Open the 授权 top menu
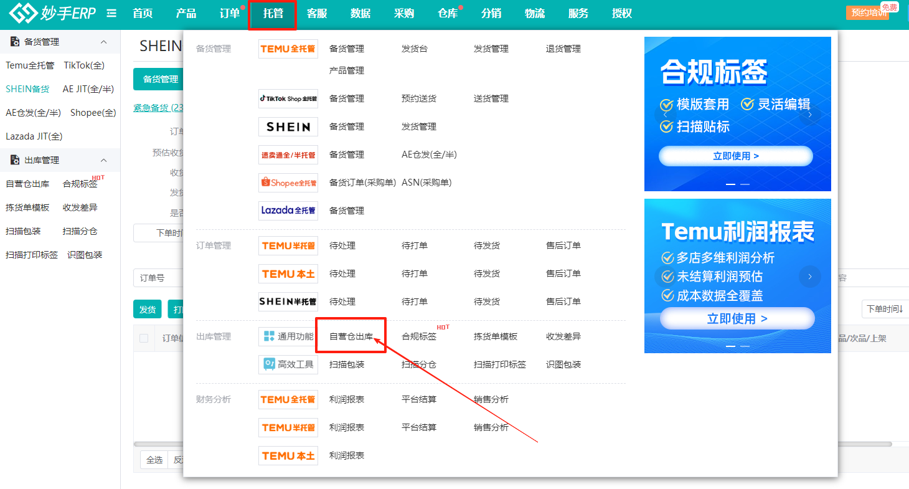This screenshot has width=909, height=489. point(622,14)
